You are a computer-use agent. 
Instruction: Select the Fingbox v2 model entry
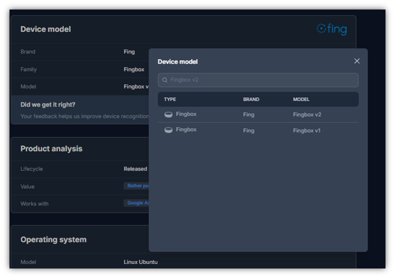click(307, 115)
